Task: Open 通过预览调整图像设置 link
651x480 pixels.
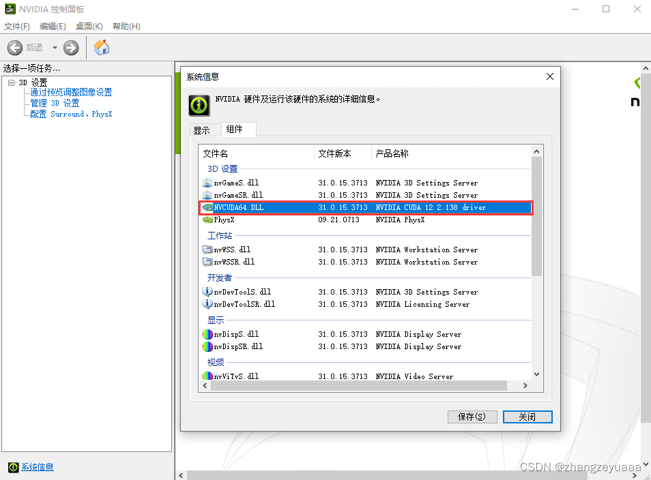Action: coord(71,92)
